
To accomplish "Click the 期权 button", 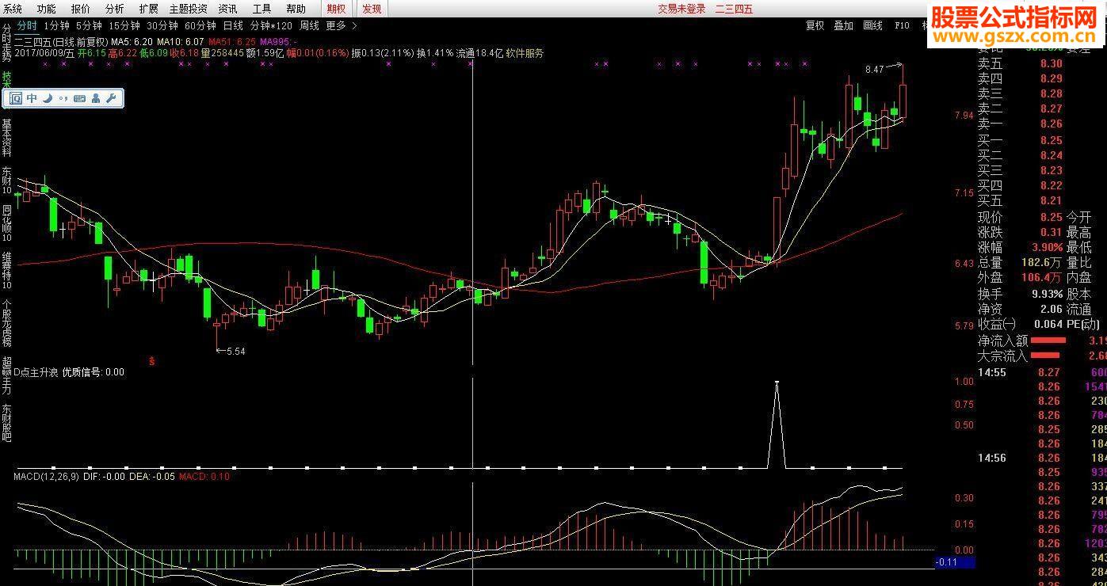I will 336,9.
